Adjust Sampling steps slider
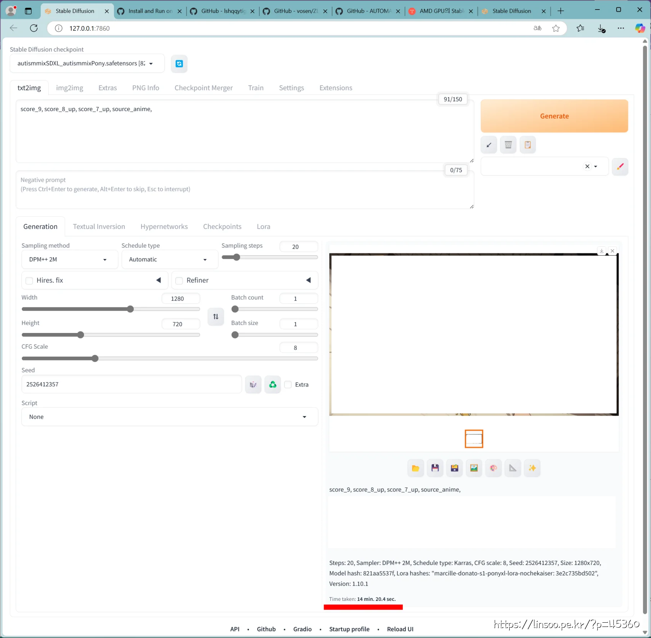Image resolution: width=651 pixels, height=638 pixels. pyautogui.click(x=270, y=258)
